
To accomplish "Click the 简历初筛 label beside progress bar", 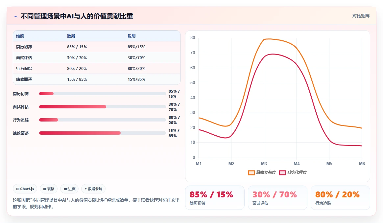I will tap(21, 94).
